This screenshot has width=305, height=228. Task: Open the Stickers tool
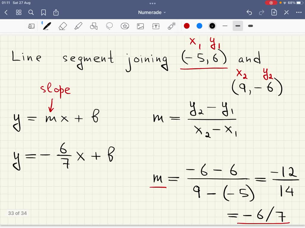point(125,26)
